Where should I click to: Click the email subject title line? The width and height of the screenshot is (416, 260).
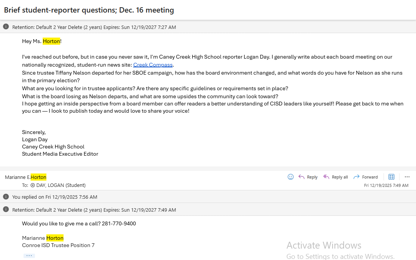pos(89,10)
